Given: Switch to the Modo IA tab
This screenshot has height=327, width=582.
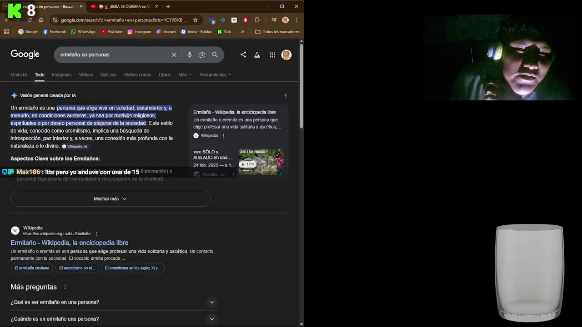Looking at the screenshot, I should click(19, 75).
